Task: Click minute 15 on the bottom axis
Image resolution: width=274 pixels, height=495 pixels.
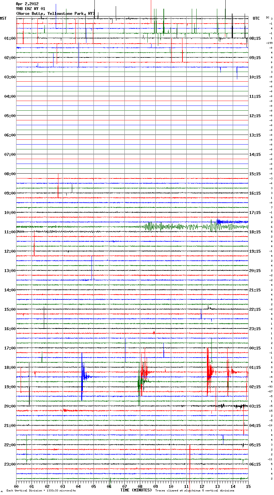Action: click(x=248, y=486)
